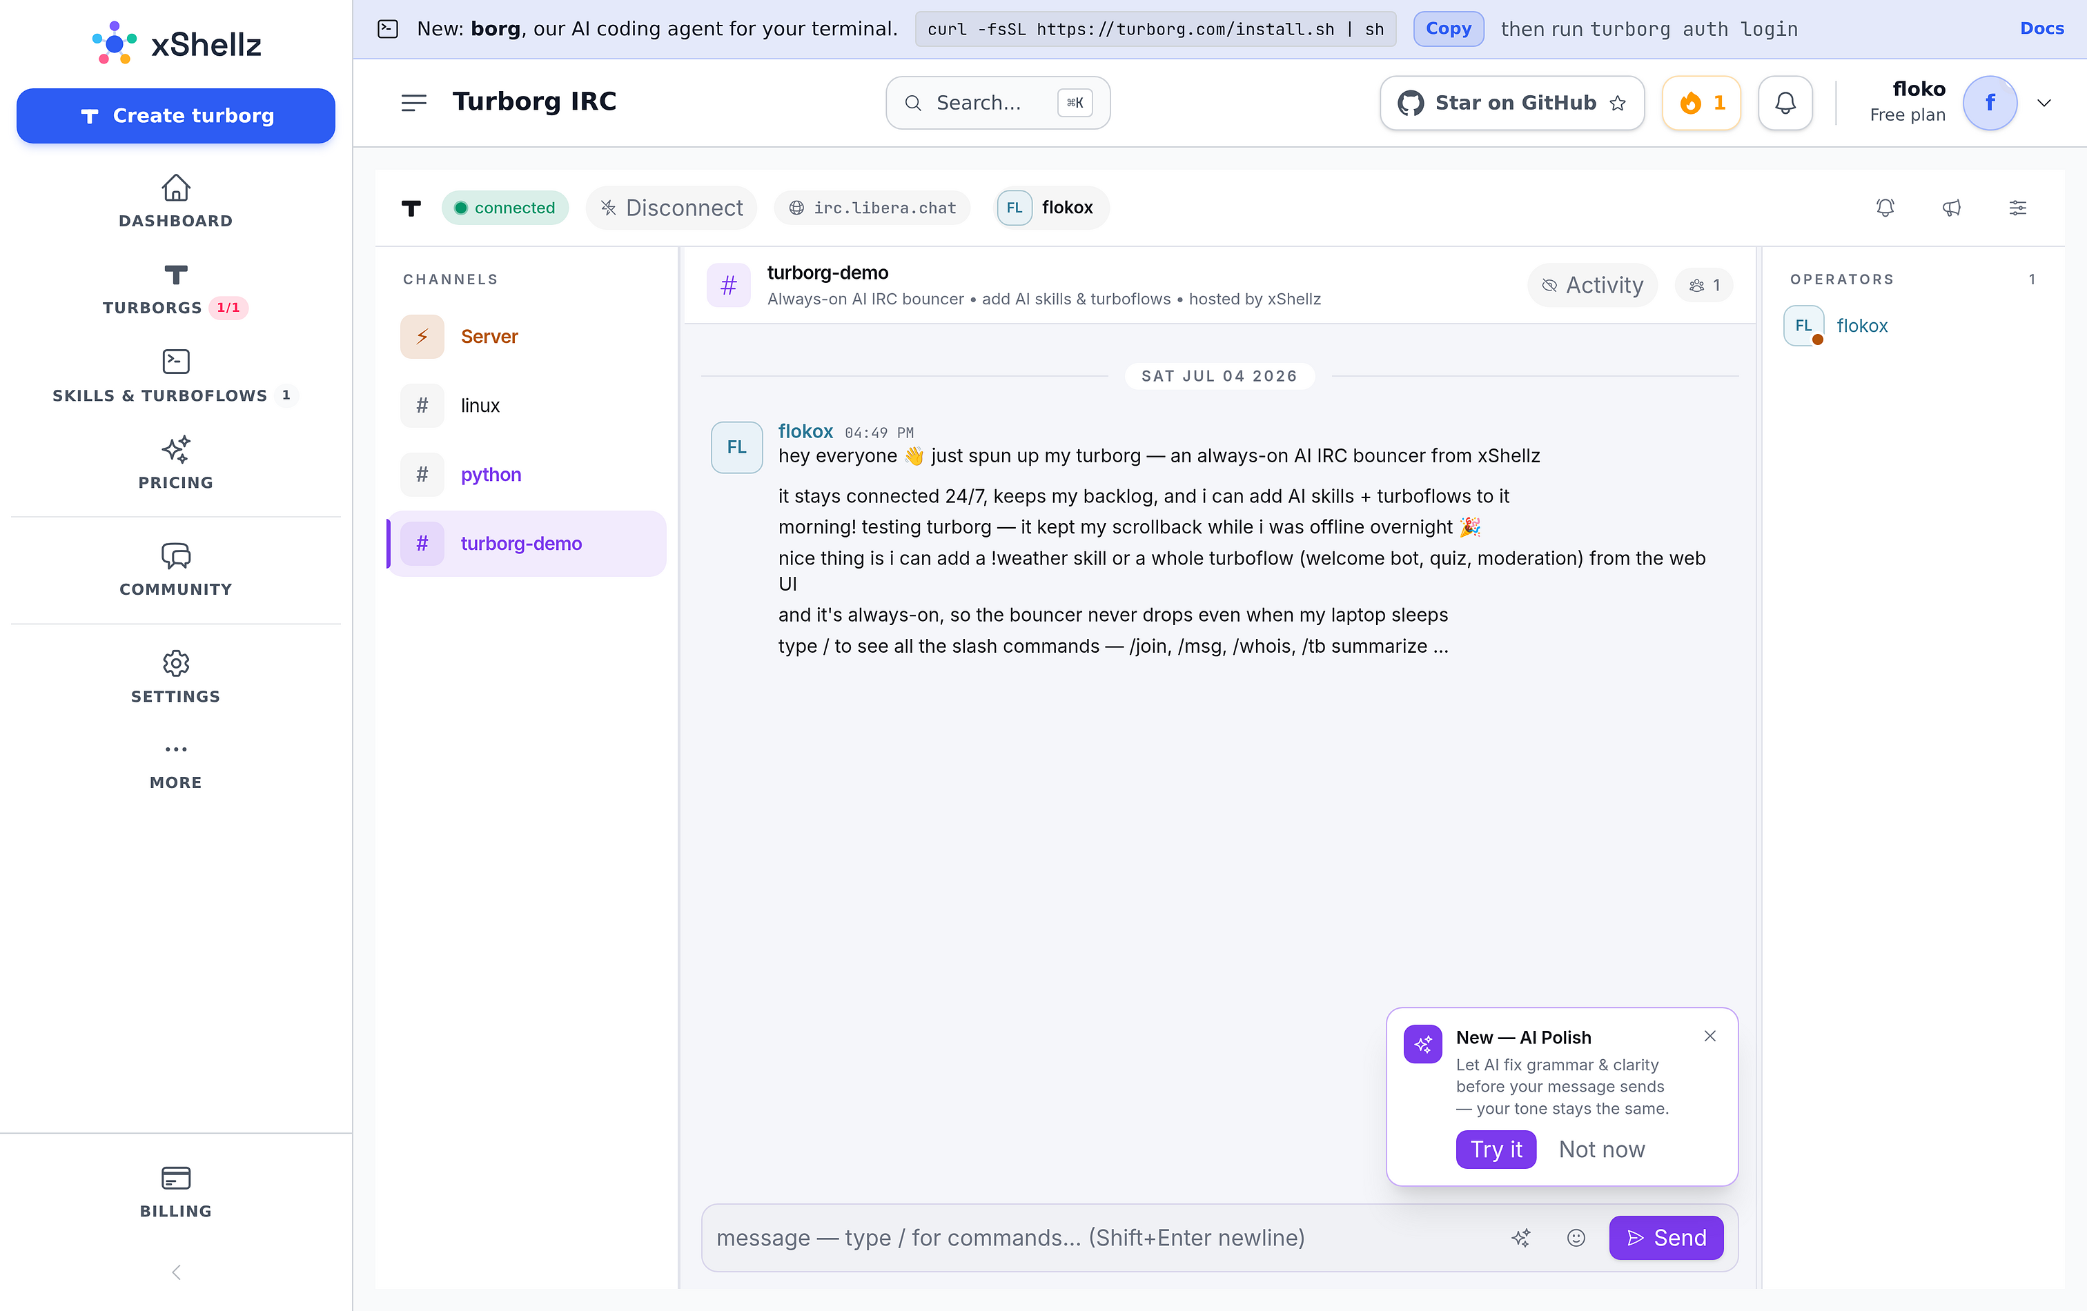Open the Turborgs section
This screenshot has height=1311, width=2087.
tap(176, 290)
